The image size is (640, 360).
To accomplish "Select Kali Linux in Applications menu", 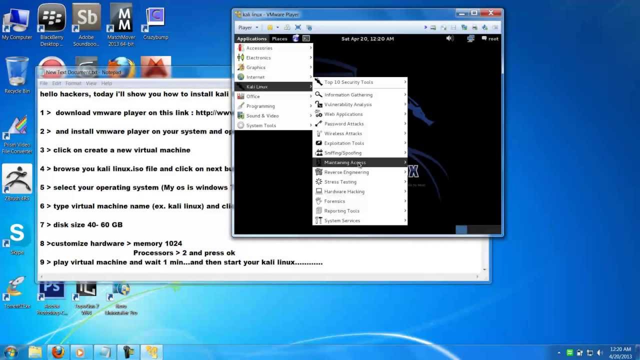I will (x=274, y=86).
